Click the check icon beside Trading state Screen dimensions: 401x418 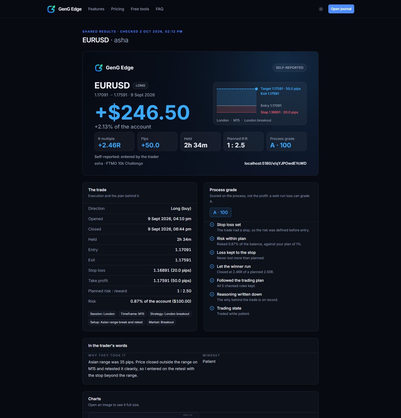tap(212, 308)
